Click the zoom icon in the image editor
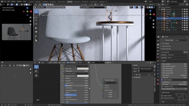 [30, 69]
